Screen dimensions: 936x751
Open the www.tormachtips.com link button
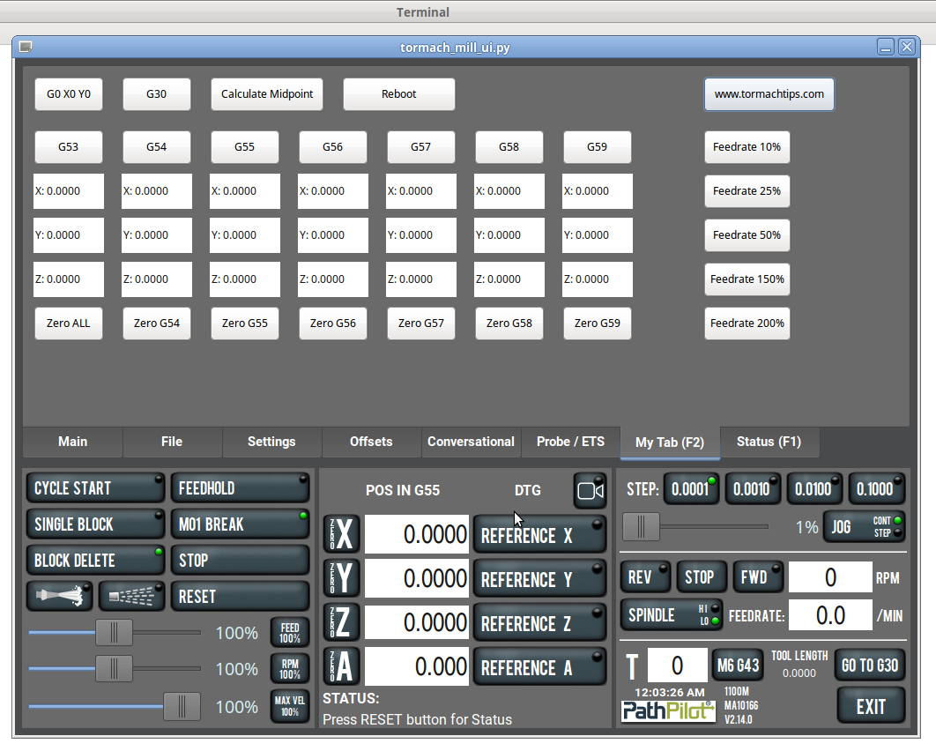(x=769, y=94)
